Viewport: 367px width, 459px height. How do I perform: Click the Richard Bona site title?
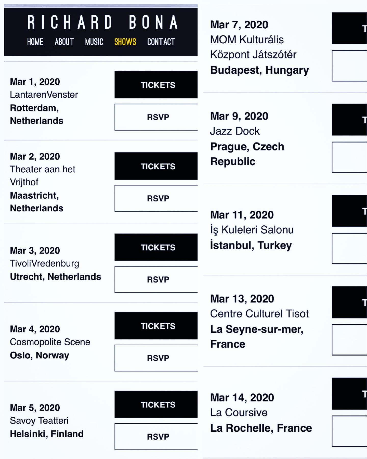click(103, 22)
